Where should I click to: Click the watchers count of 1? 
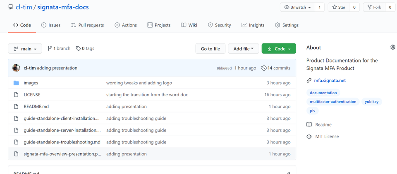pyautogui.click(x=320, y=7)
